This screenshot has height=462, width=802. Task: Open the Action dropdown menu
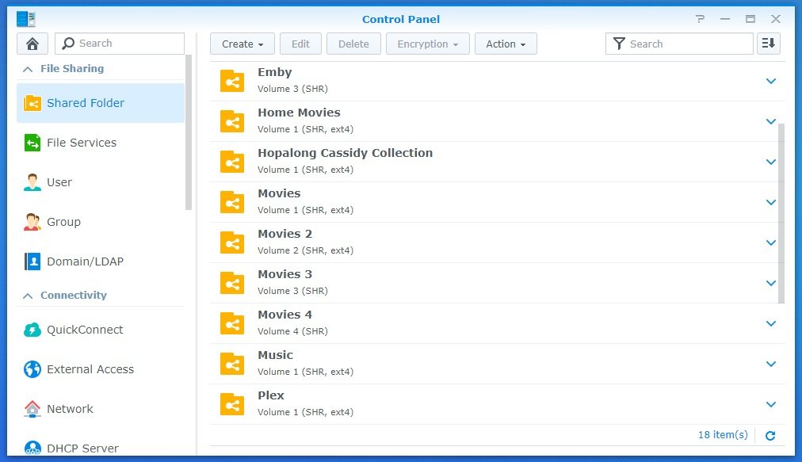point(506,44)
